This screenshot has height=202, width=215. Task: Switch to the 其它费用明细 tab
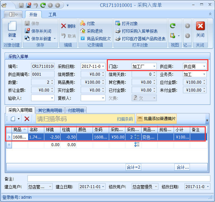[49, 110]
